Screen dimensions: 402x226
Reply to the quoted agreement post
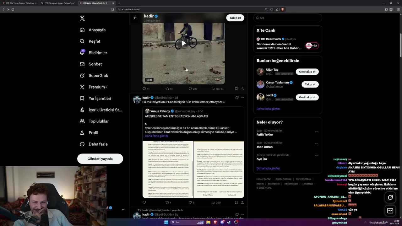(144, 202)
